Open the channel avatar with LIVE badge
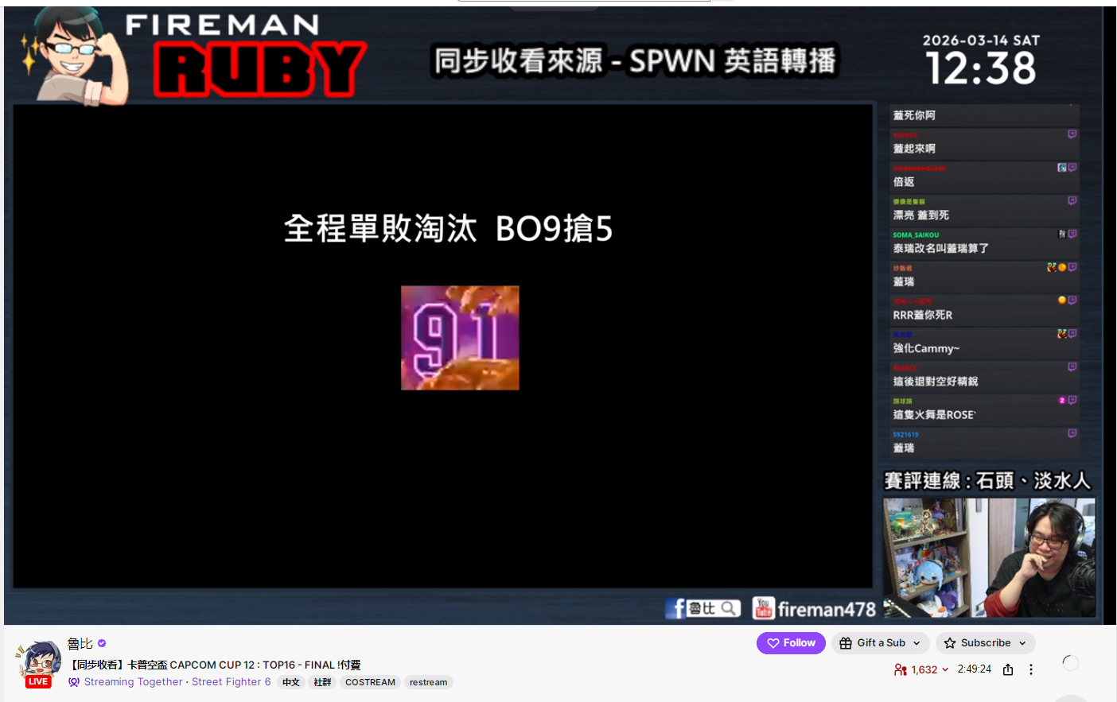This screenshot has height=702, width=1117. pyautogui.click(x=38, y=663)
